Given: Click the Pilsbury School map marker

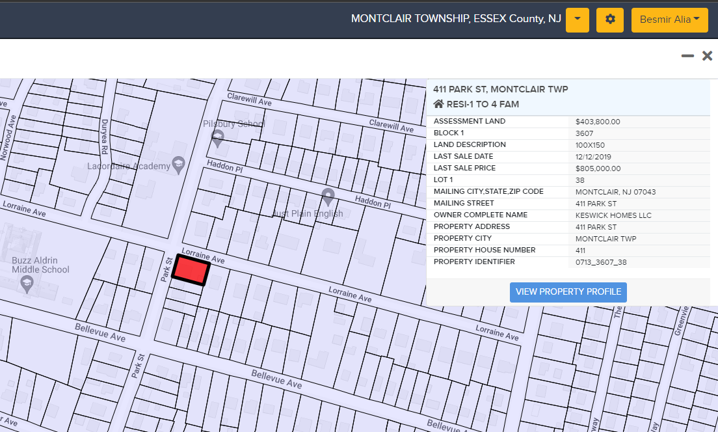Looking at the screenshot, I should tap(218, 138).
